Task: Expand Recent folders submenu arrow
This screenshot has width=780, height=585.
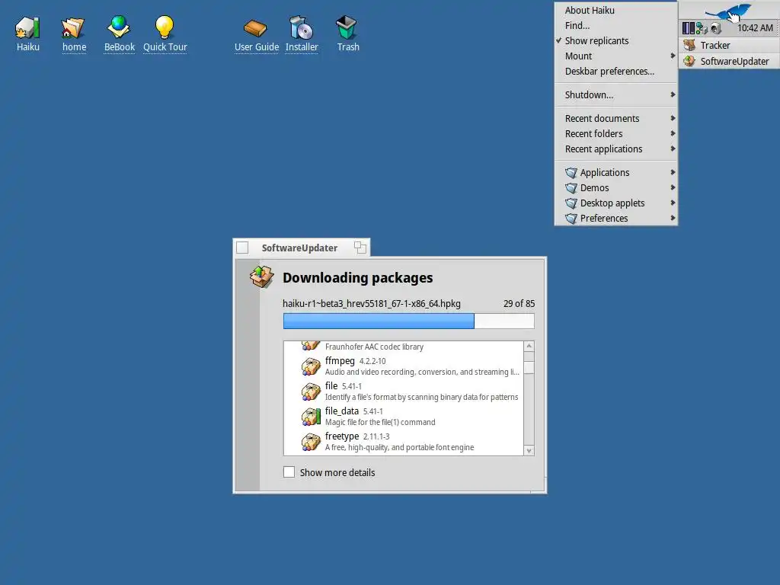Action: [x=673, y=133]
